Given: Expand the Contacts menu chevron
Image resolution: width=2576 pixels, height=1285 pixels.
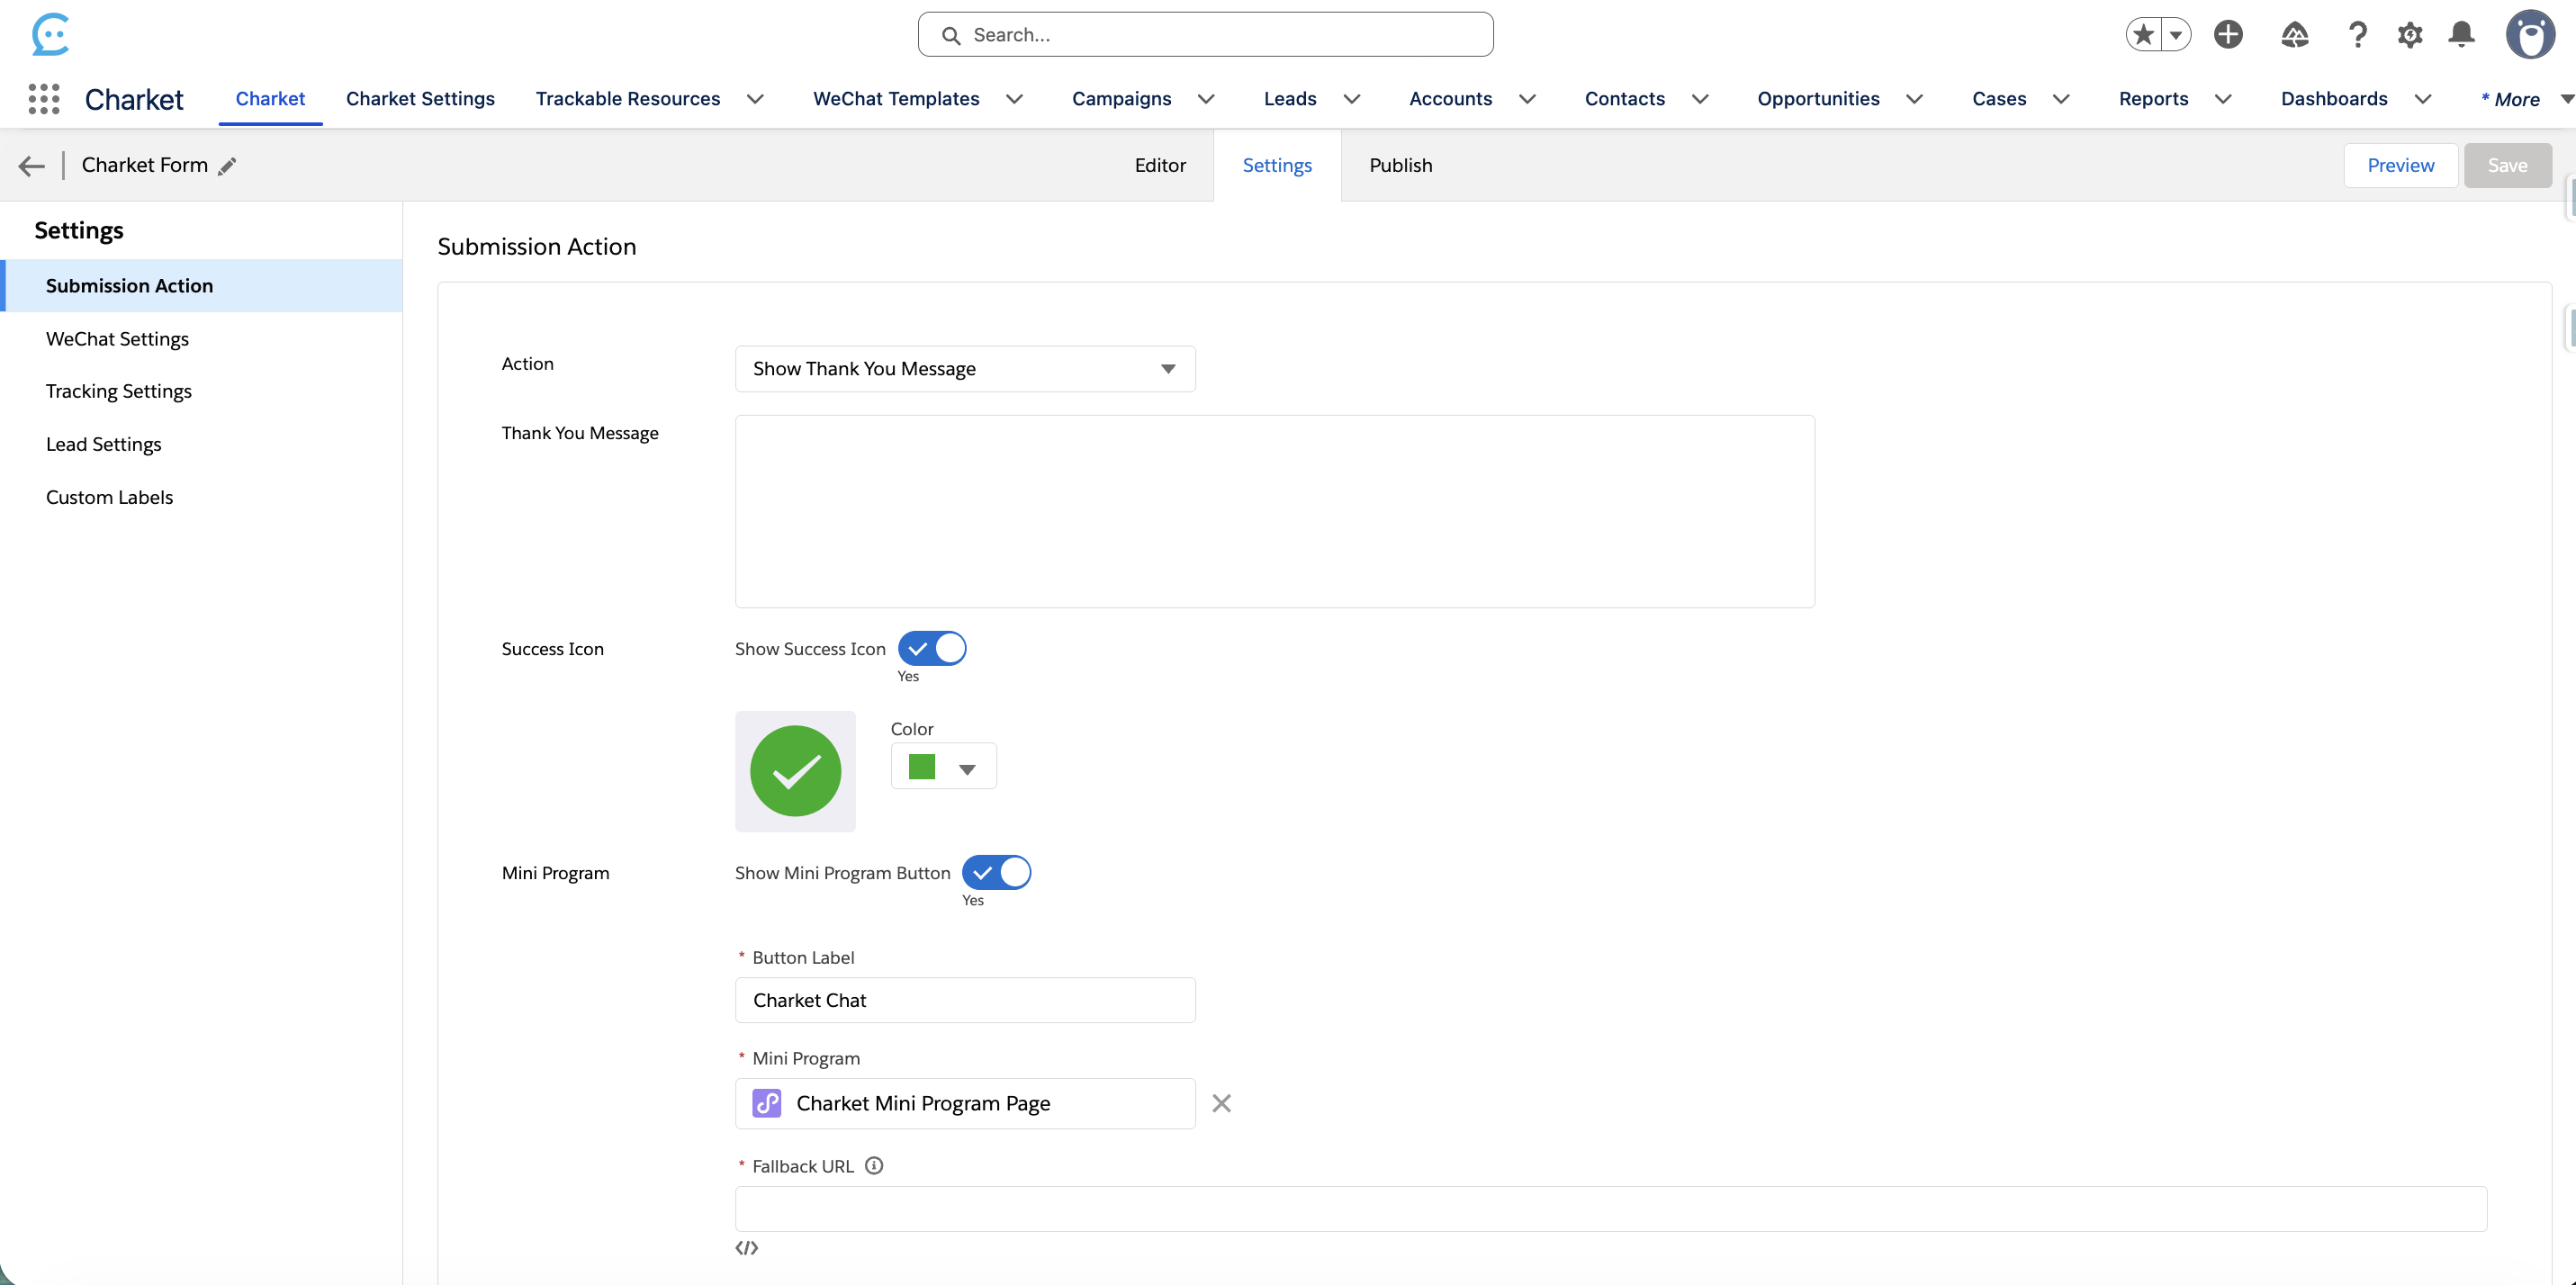Looking at the screenshot, I should [1701, 99].
